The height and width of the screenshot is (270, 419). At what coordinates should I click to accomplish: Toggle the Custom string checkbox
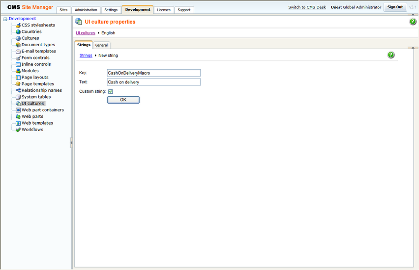click(110, 91)
